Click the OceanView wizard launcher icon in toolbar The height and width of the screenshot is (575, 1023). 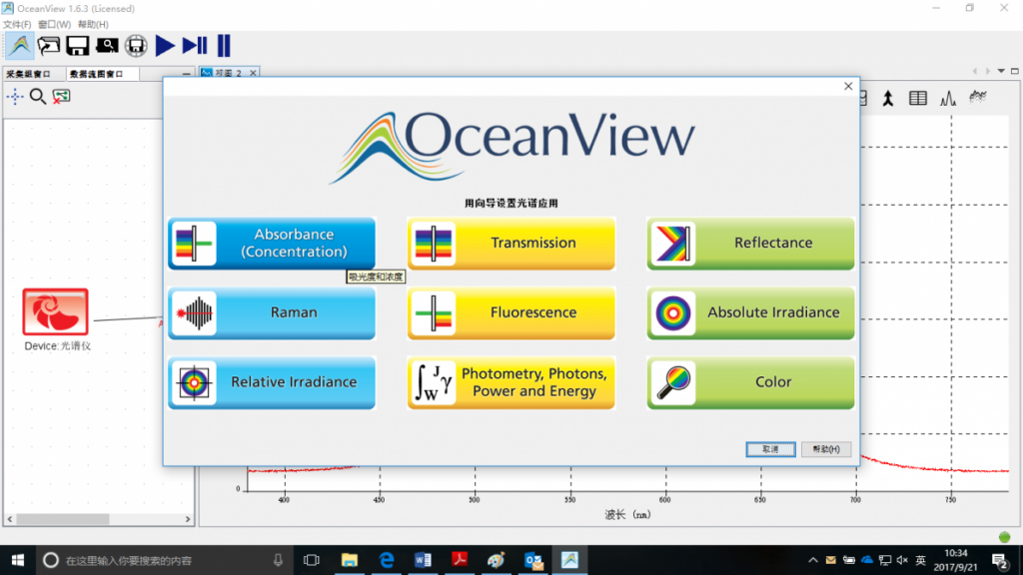[19, 45]
